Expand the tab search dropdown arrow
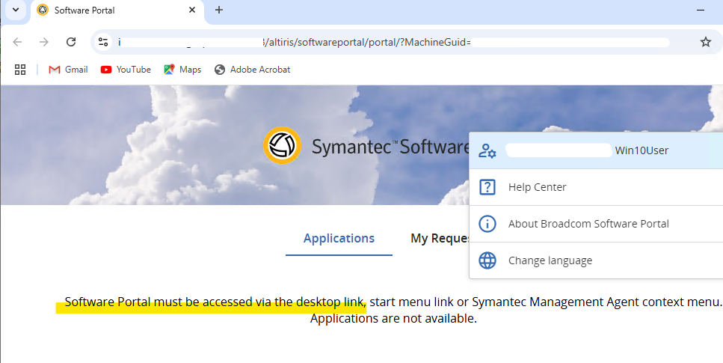 15,10
